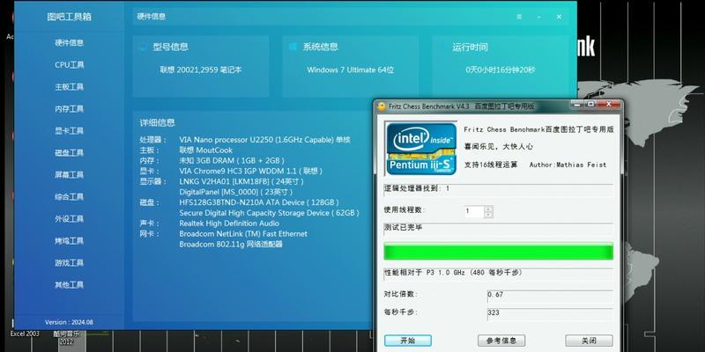Click the uptime text 0天0小时16分钟20秒
This screenshot has width=705, height=352.
pos(501,70)
